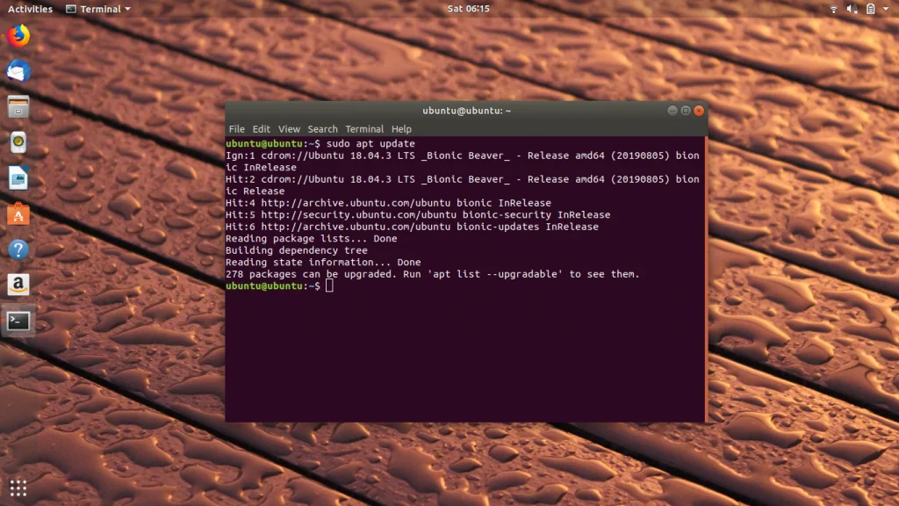Viewport: 899px width, 506px height.
Task: Open LibreOffice Writer from the dock
Action: pyautogui.click(x=18, y=177)
